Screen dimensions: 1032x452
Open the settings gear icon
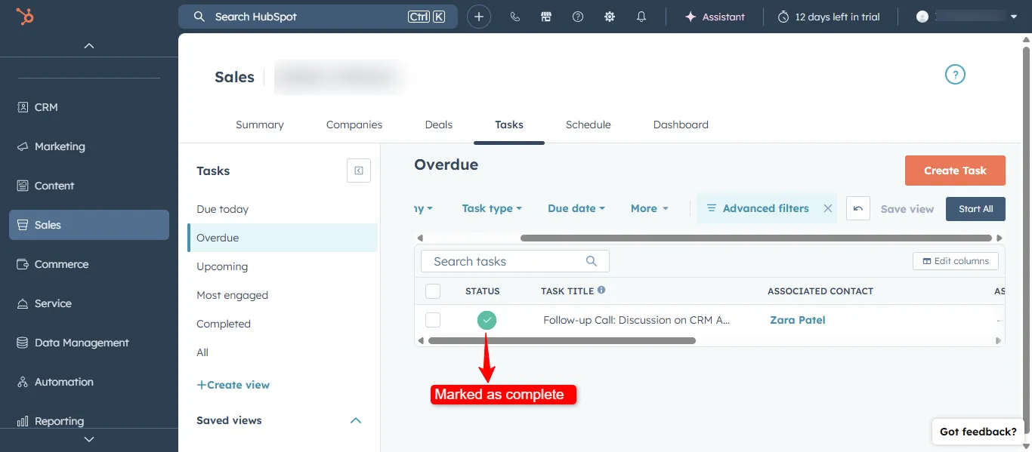point(610,17)
